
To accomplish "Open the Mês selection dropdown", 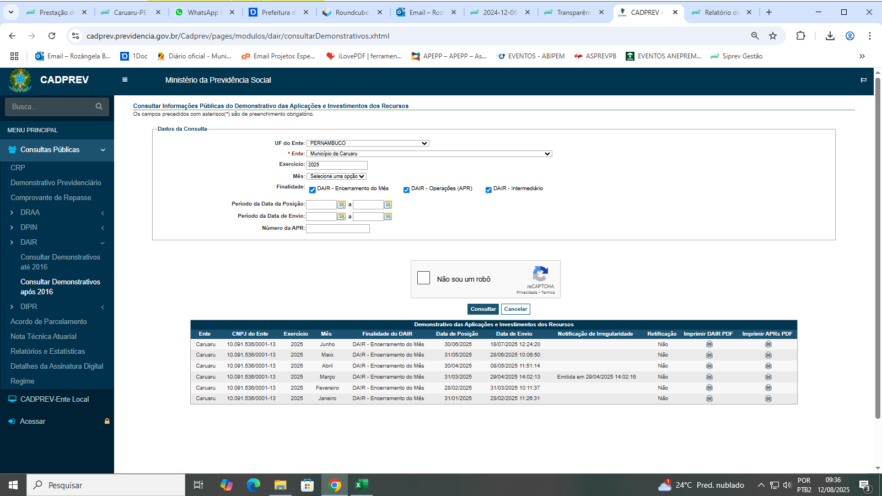I will pos(337,176).
